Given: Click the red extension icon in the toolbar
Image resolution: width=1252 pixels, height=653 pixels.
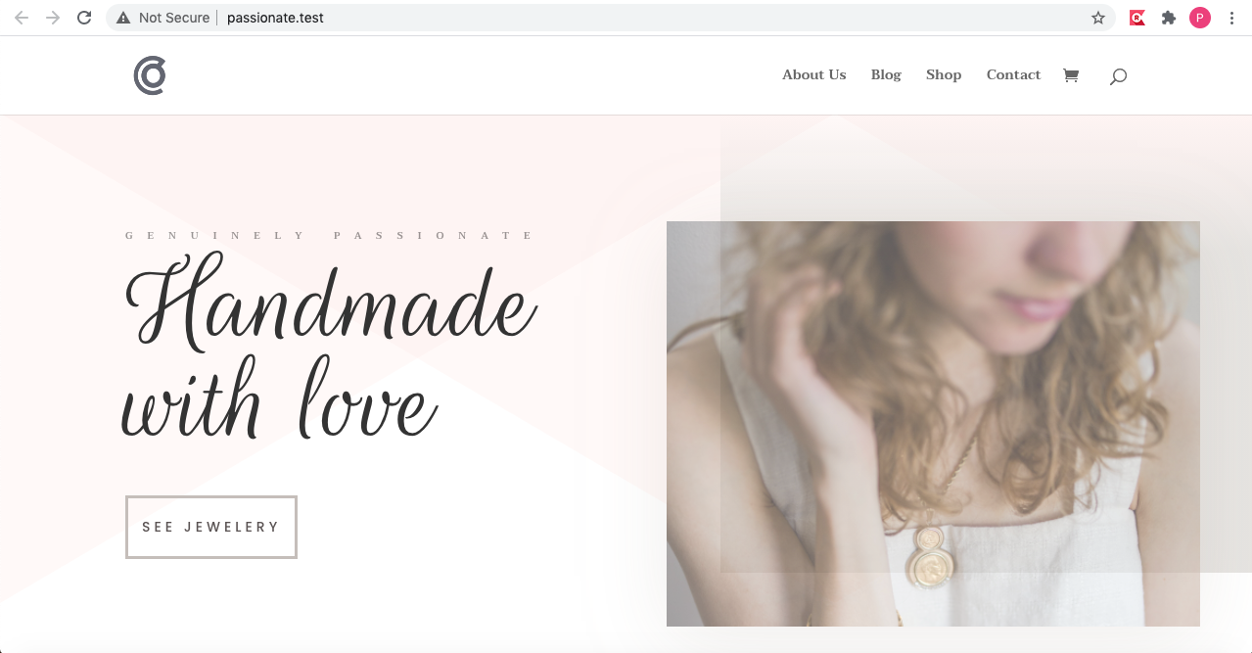Looking at the screenshot, I should tap(1136, 18).
